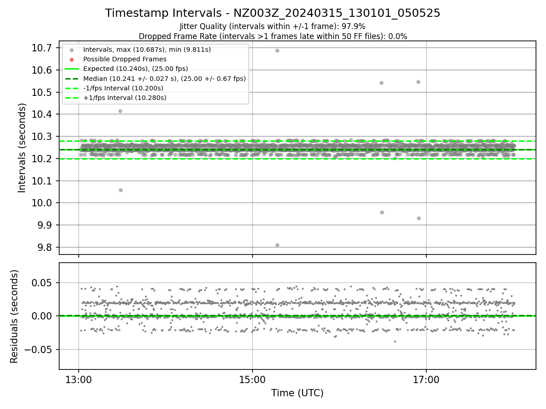Click the 0.05 residuals tick label
The height and width of the screenshot is (409, 546).
(42, 283)
